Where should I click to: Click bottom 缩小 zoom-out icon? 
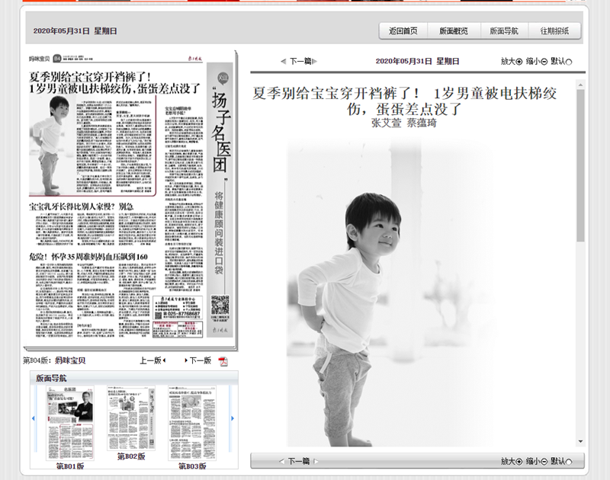[544, 461]
